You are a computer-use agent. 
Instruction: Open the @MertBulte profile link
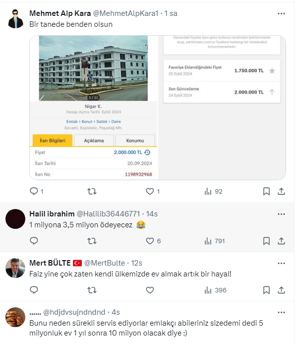point(105,263)
